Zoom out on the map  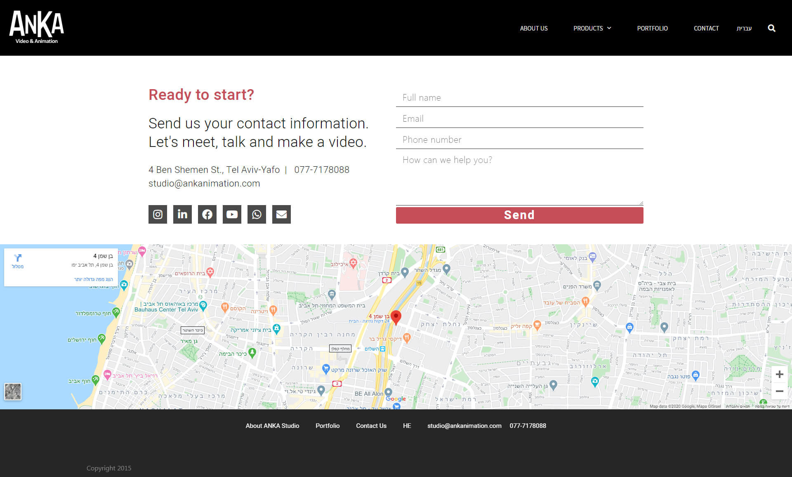click(779, 391)
